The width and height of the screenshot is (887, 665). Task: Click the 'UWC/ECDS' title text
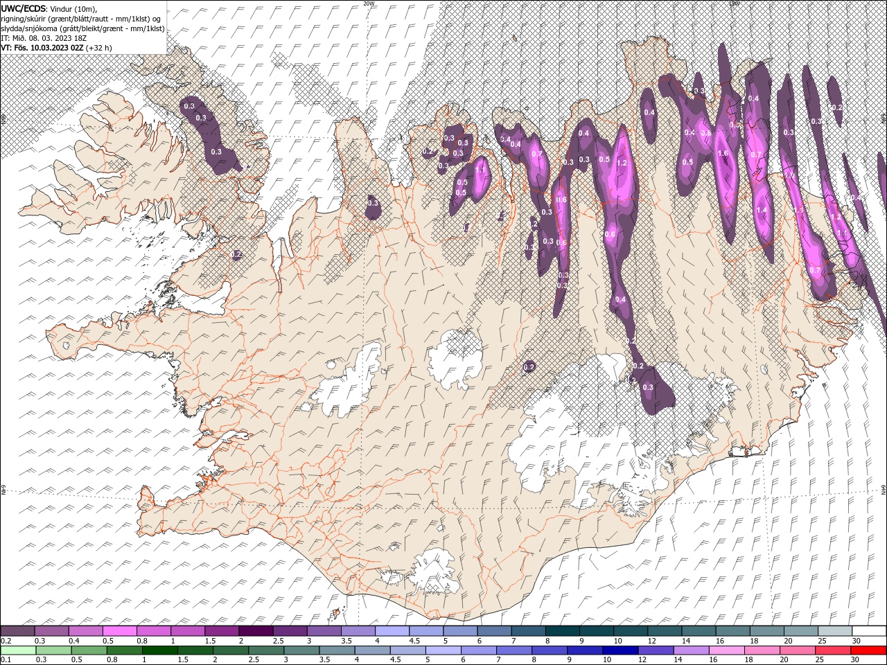point(24,8)
